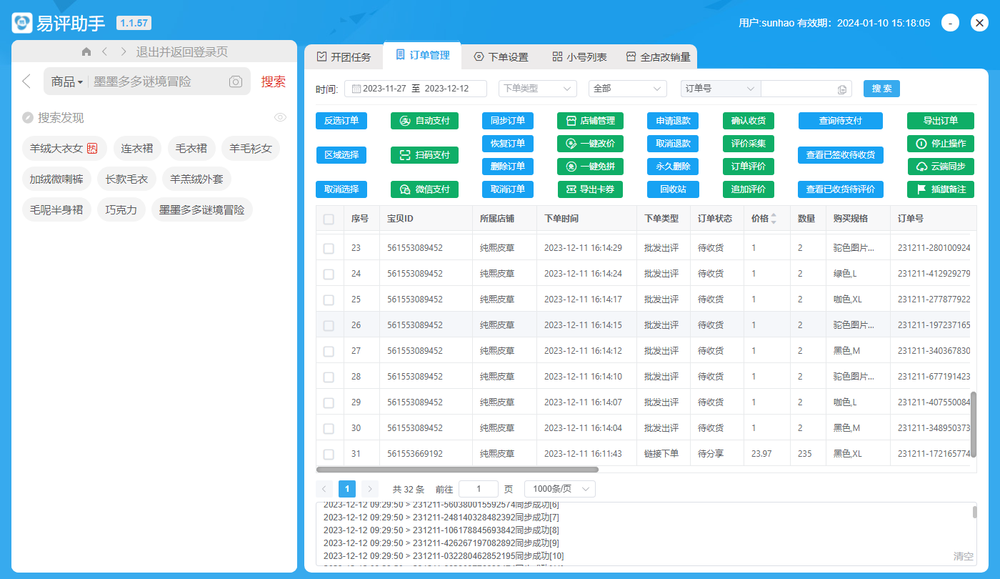Click the 自动支付 green button

tap(424, 121)
